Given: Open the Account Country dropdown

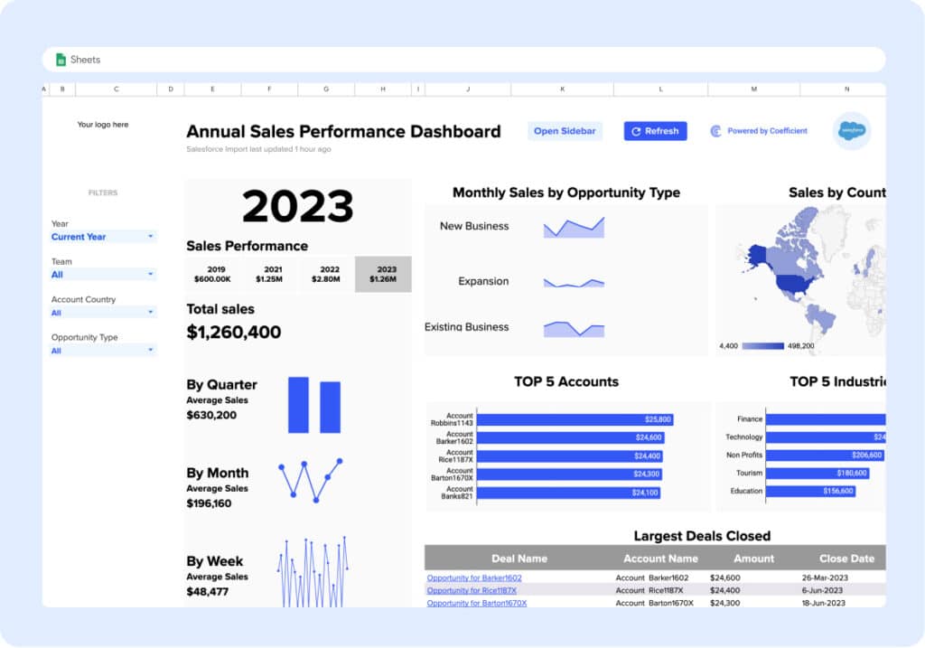Looking at the screenshot, I should (103, 313).
